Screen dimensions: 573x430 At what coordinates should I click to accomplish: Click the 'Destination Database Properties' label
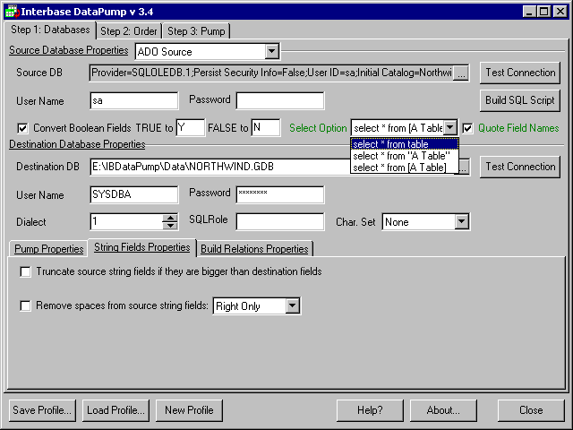[x=77, y=144]
